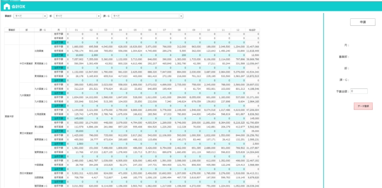Select the 北陸営業 row label
The width and height of the screenshot is (382, 188).
pos(38,49)
